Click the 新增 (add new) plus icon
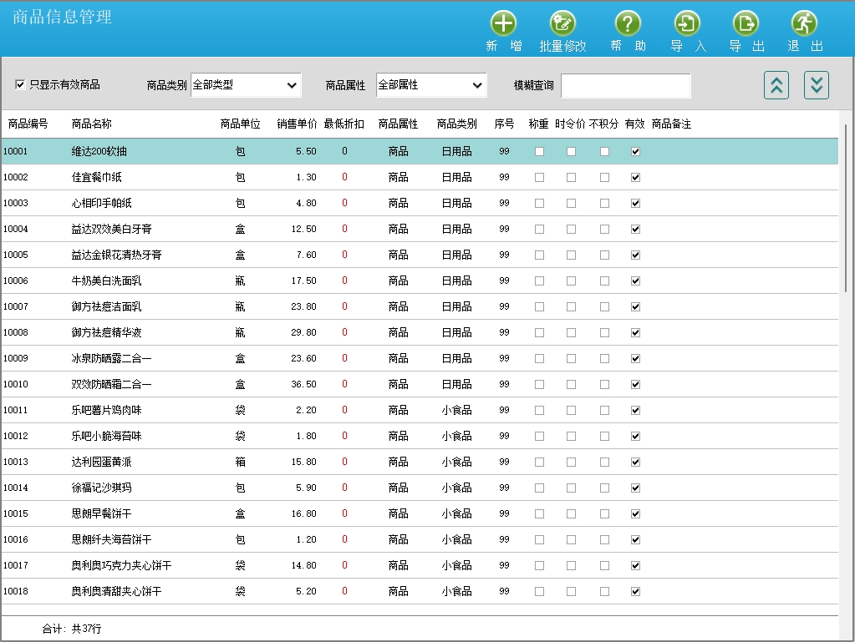The height and width of the screenshot is (642, 855). (x=503, y=23)
